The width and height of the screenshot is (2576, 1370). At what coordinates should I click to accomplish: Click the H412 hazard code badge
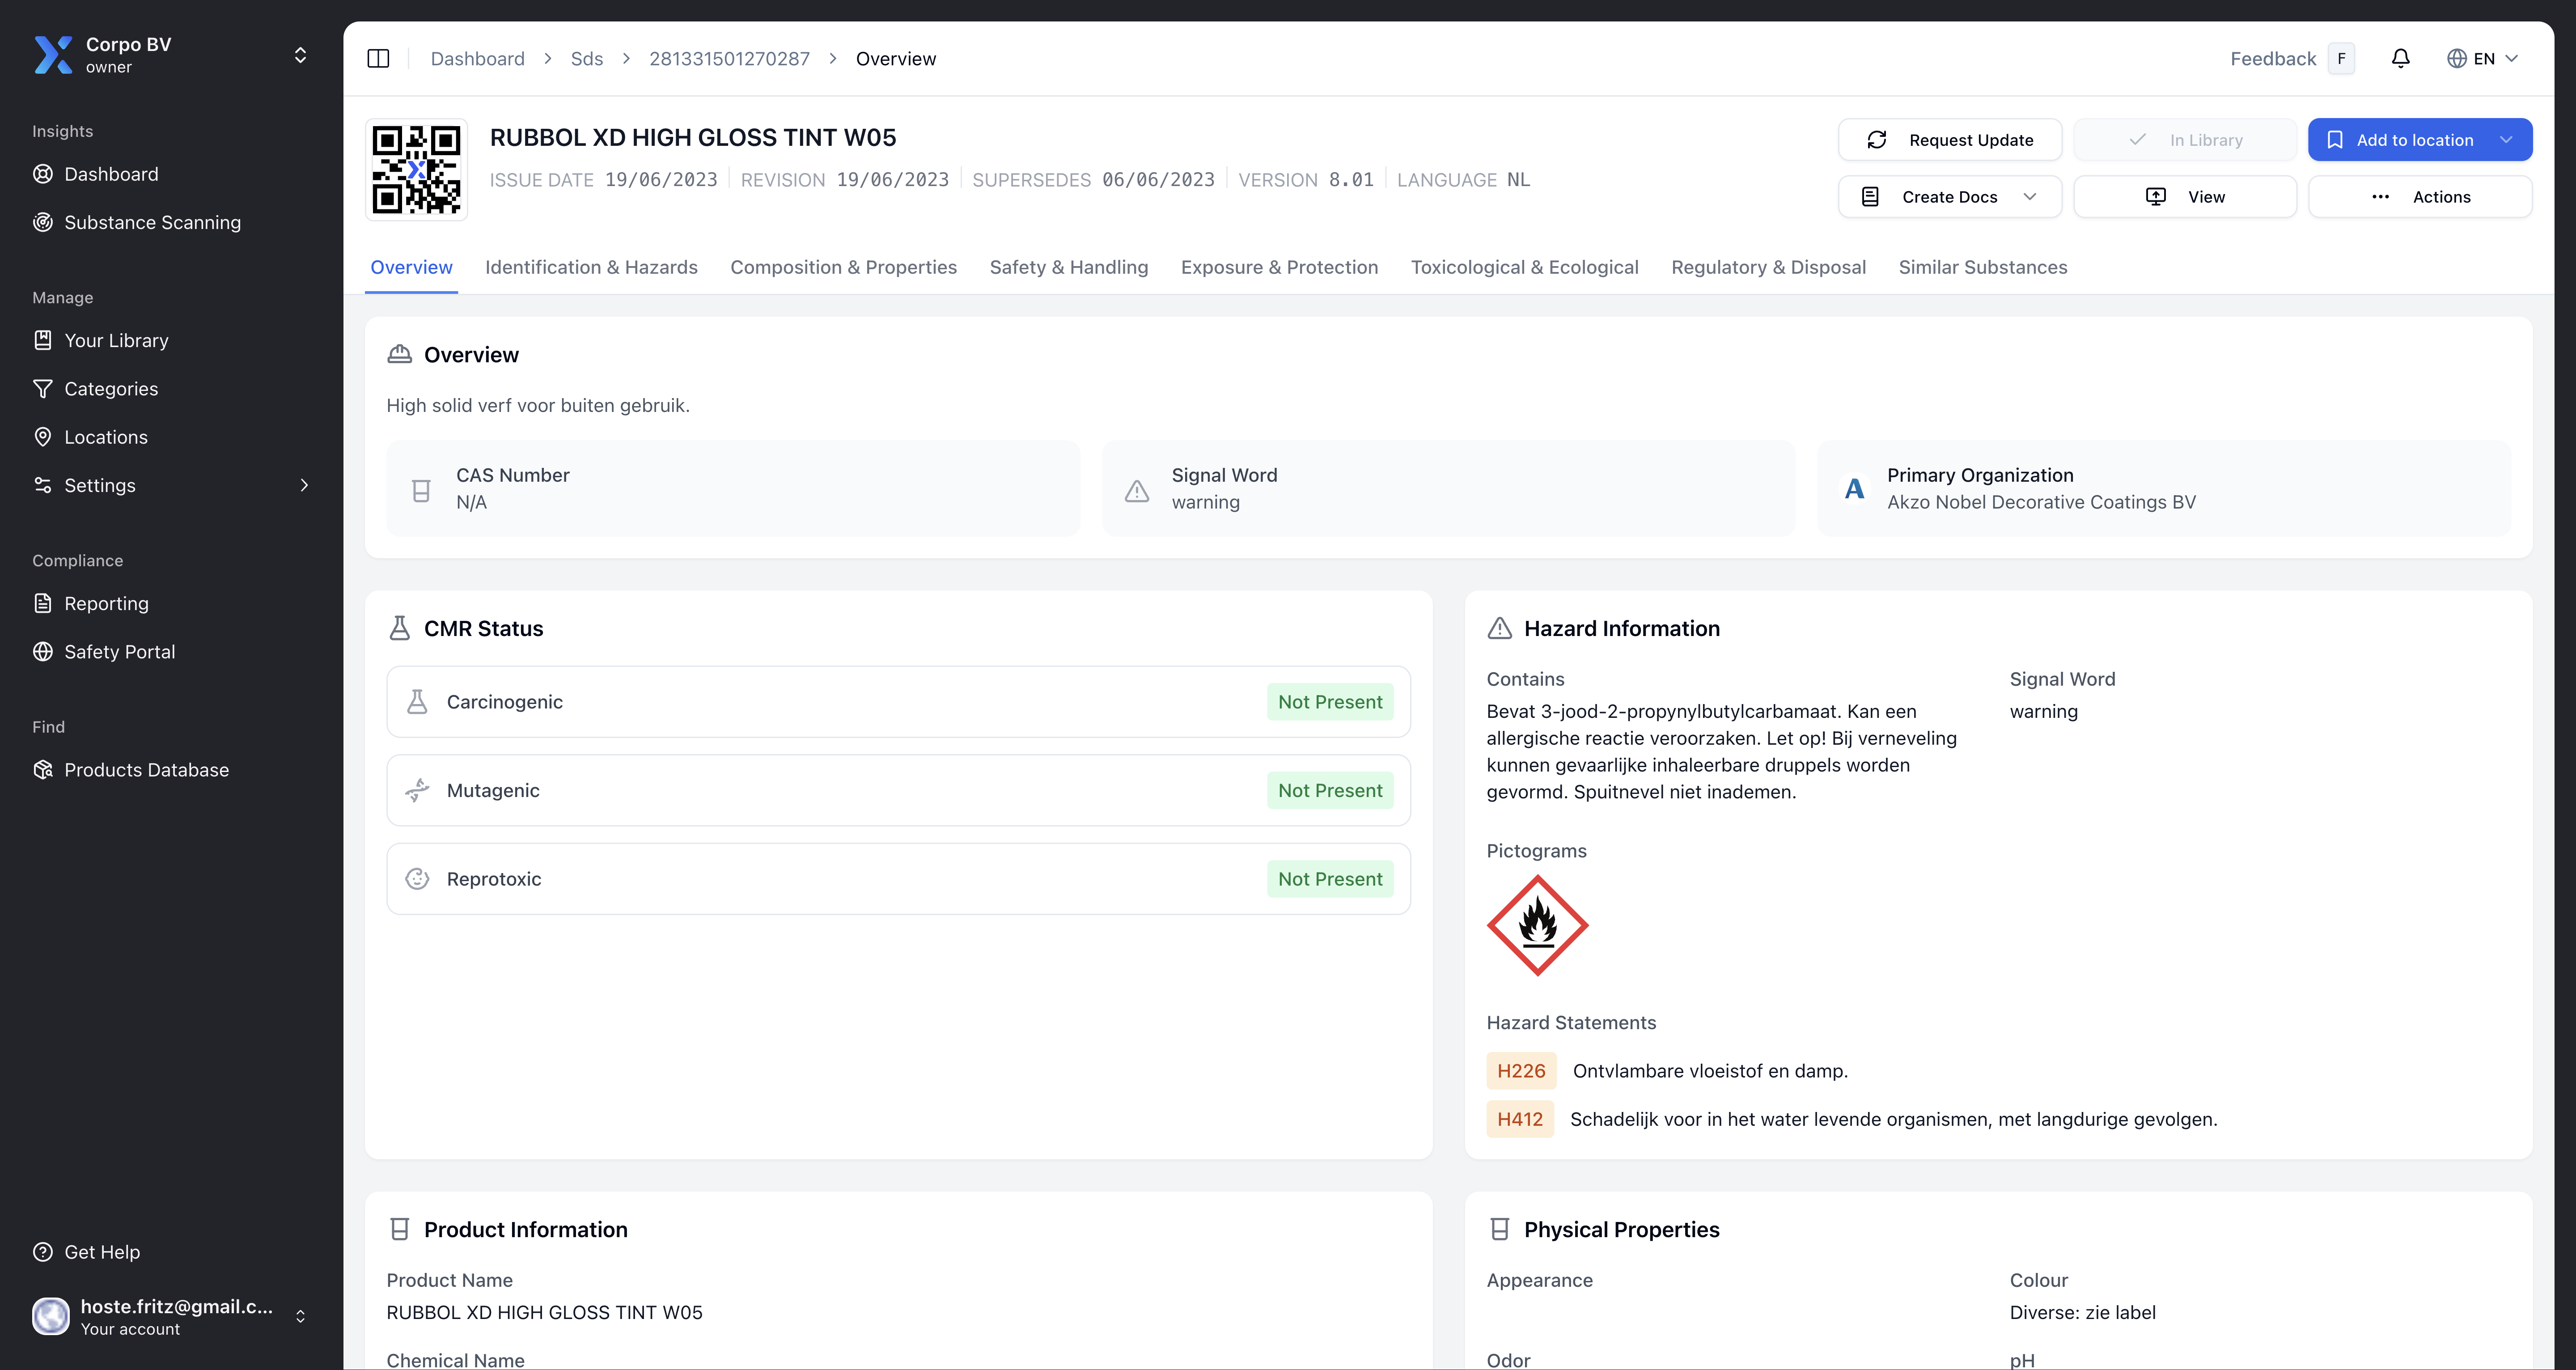tap(1520, 1119)
